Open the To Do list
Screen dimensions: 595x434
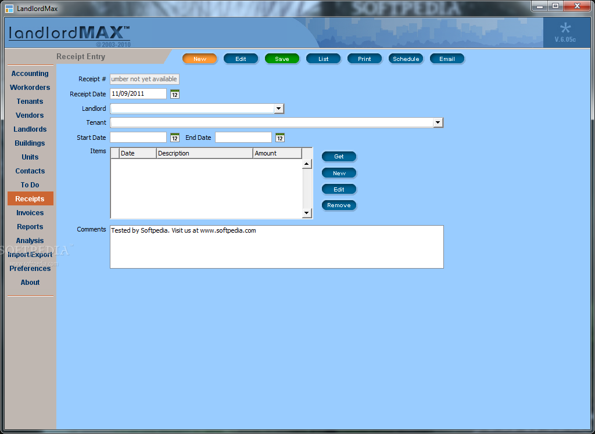(30, 185)
